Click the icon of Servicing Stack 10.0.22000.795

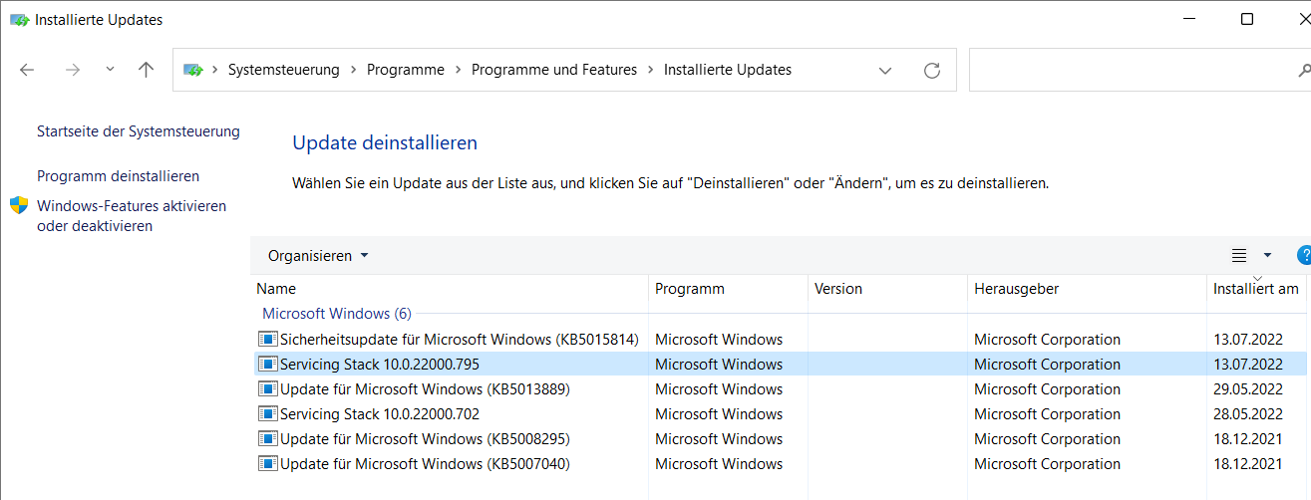point(267,365)
